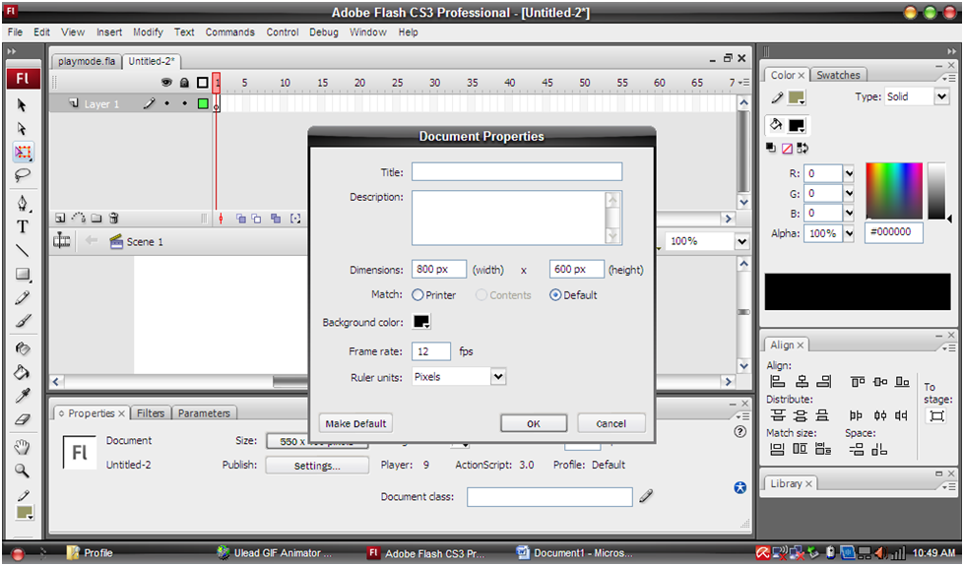Toggle Layer 1 lock dot

coord(184,104)
